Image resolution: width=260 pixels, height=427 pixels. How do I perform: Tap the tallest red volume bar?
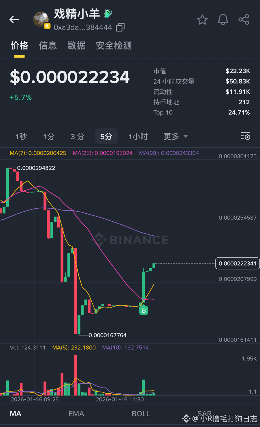click(x=76, y=375)
